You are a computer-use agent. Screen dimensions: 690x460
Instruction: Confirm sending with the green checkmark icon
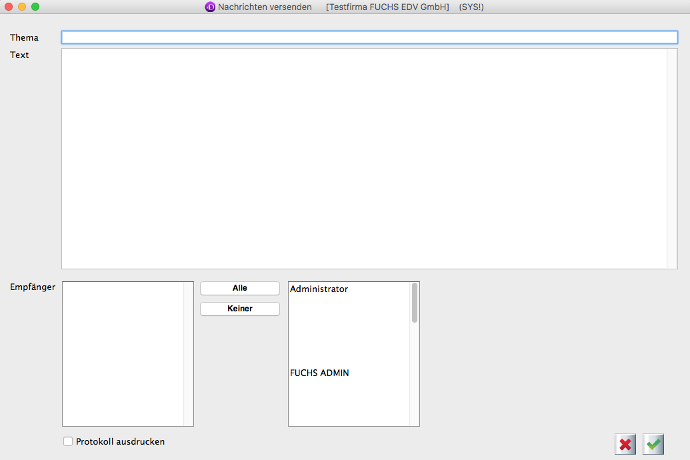[x=653, y=444]
